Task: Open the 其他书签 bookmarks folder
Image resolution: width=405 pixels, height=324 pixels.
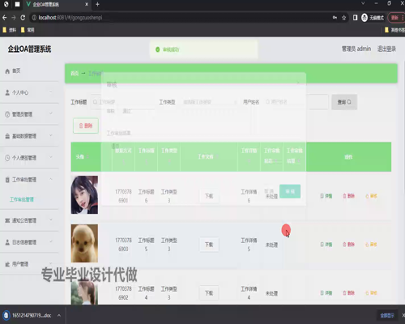Action: tap(394, 30)
